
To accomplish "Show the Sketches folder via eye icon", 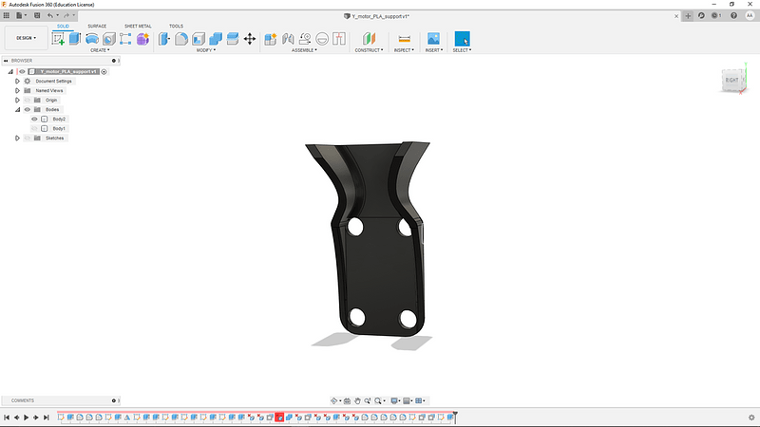I will point(28,138).
